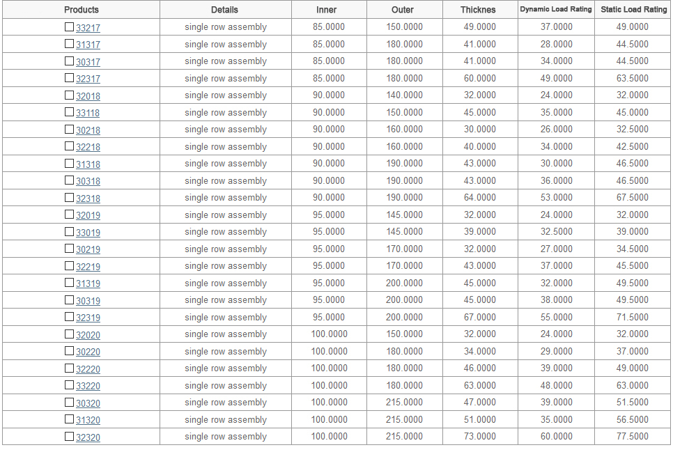Mark the checkbox for product 33019
Image resolution: width=673 pixels, height=459 pixels.
point(69,232)
